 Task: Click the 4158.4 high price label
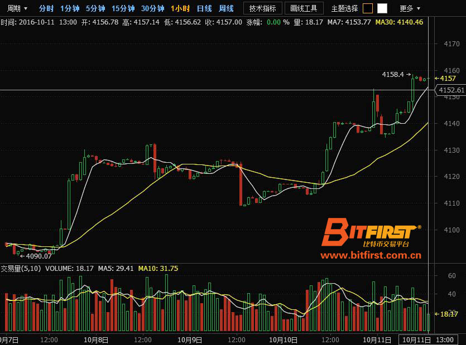tap(393, 74)
